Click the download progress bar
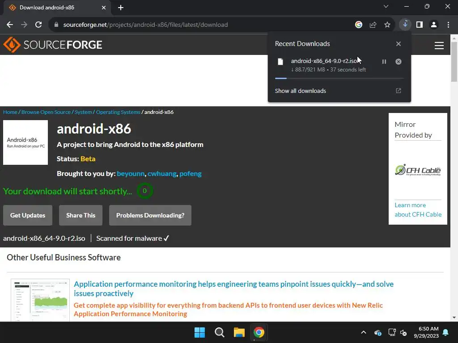The width and height of the screenshot is (458, 343). click(x=339, y=78)
